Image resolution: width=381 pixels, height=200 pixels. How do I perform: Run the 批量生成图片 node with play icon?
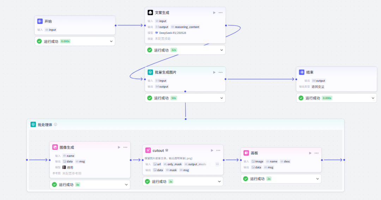tap(214, 72)
